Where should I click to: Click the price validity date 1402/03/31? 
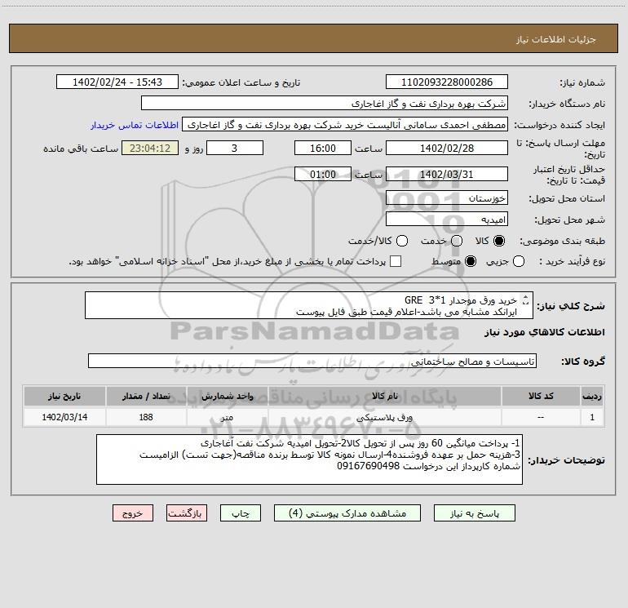pyautogui.click(x=447, y=174)
